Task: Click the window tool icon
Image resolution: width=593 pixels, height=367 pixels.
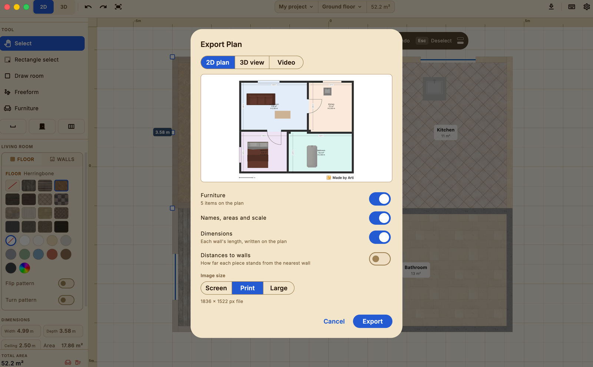Action: 71,127
